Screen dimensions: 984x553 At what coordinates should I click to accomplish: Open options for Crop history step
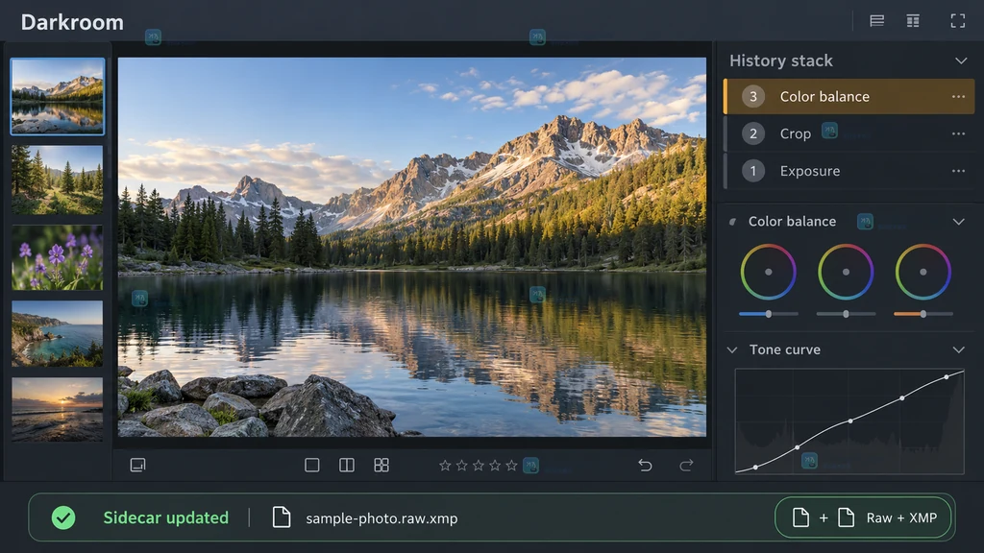point(958,133)
